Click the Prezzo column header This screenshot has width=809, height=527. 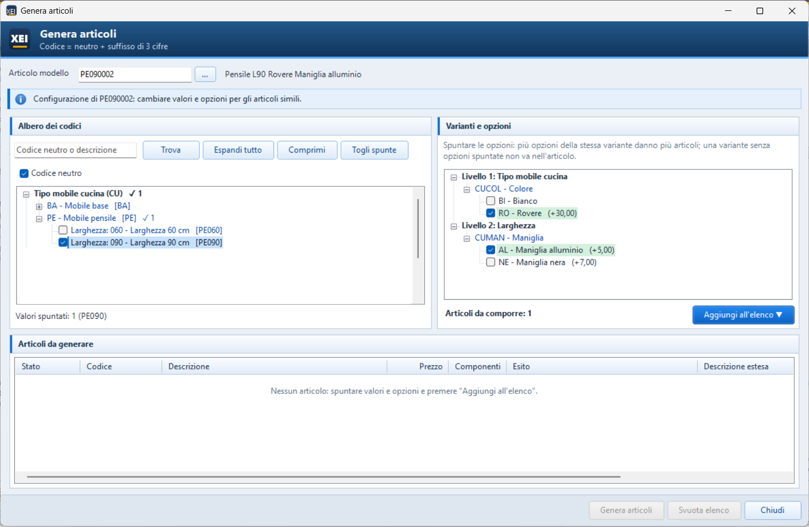418,367
